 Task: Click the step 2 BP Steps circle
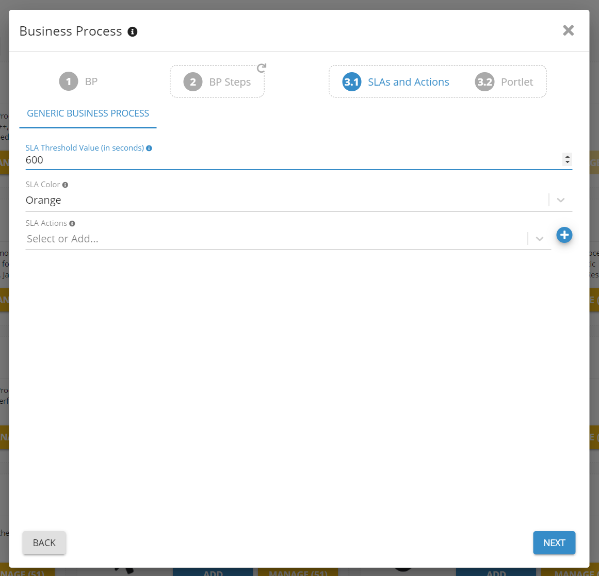pos(193,82)
